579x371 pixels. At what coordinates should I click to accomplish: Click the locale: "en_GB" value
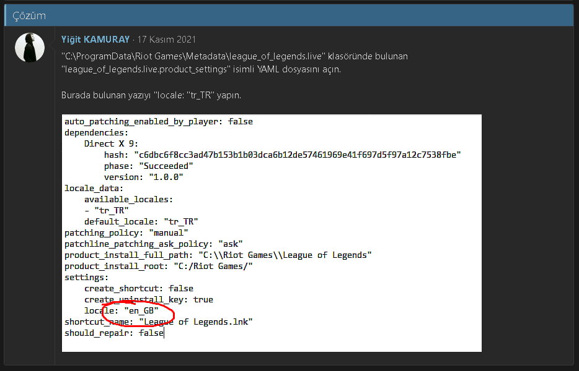click(141, 310)
